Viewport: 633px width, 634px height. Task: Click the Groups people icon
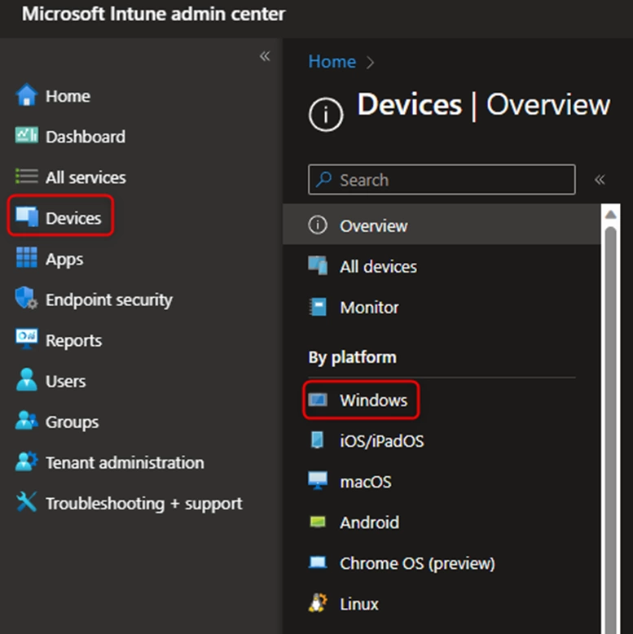tap(27, 420)
